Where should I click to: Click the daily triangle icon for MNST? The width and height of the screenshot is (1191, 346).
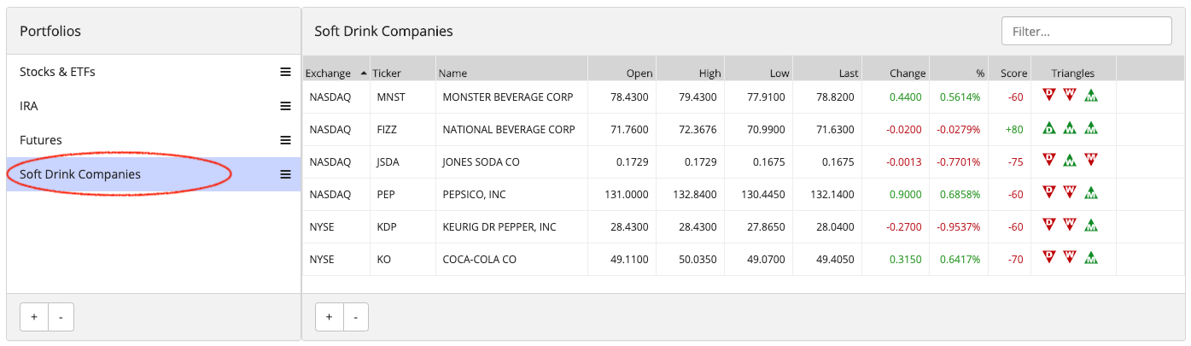[1050, 96]
